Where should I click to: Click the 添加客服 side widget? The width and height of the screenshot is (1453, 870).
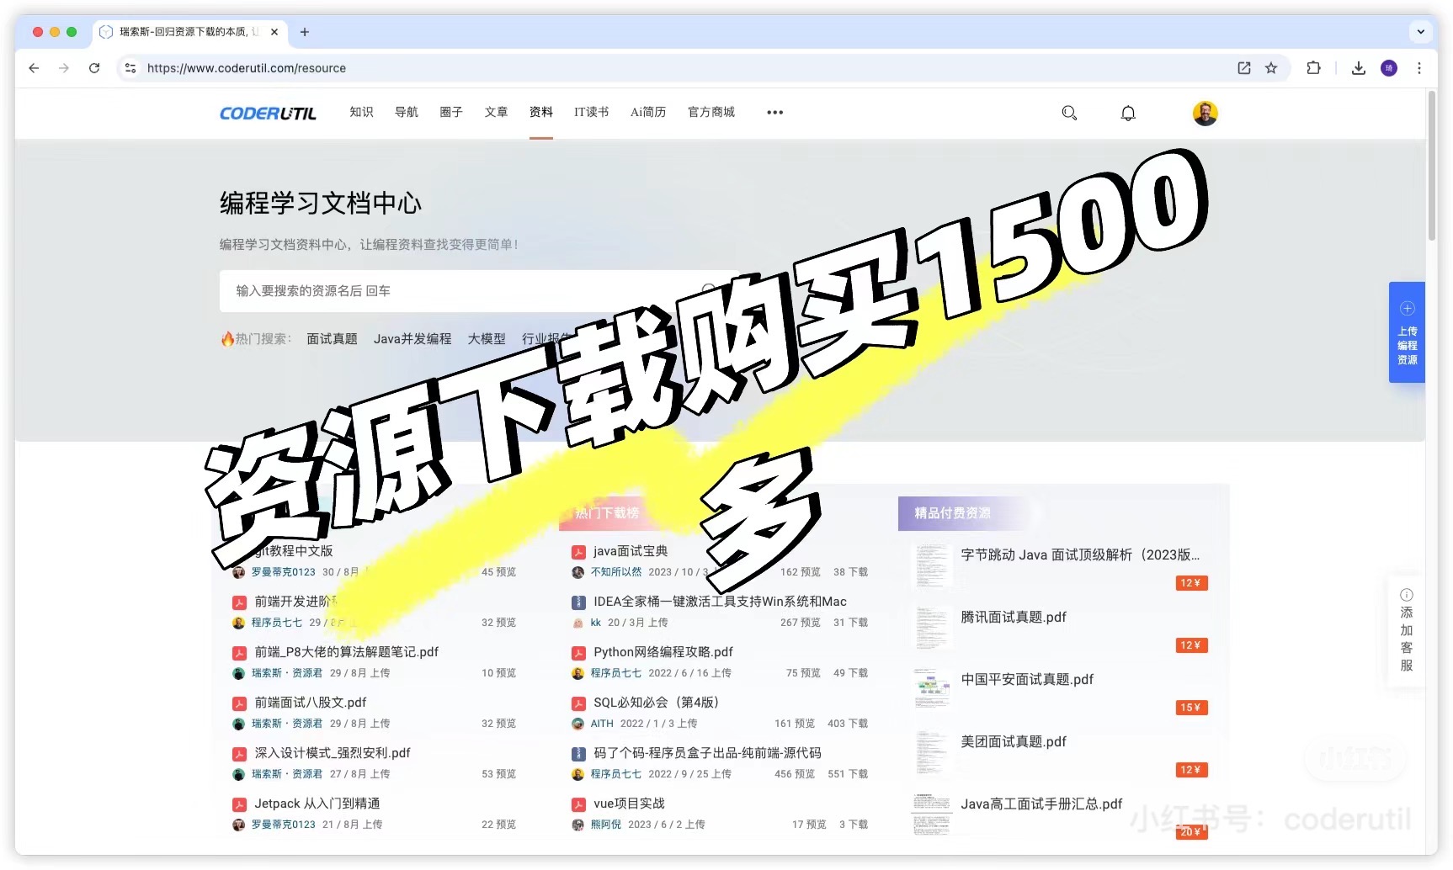pos(1406,629)
